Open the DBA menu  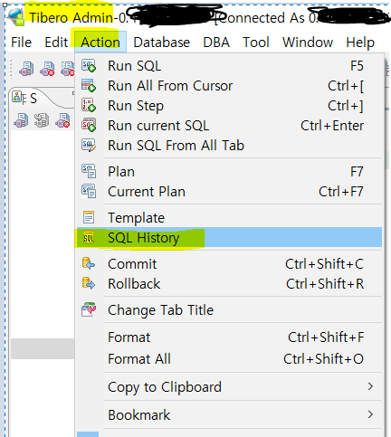(216, 43)
